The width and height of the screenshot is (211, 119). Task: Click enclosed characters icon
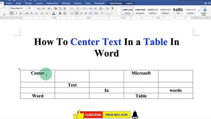point(65,13)
